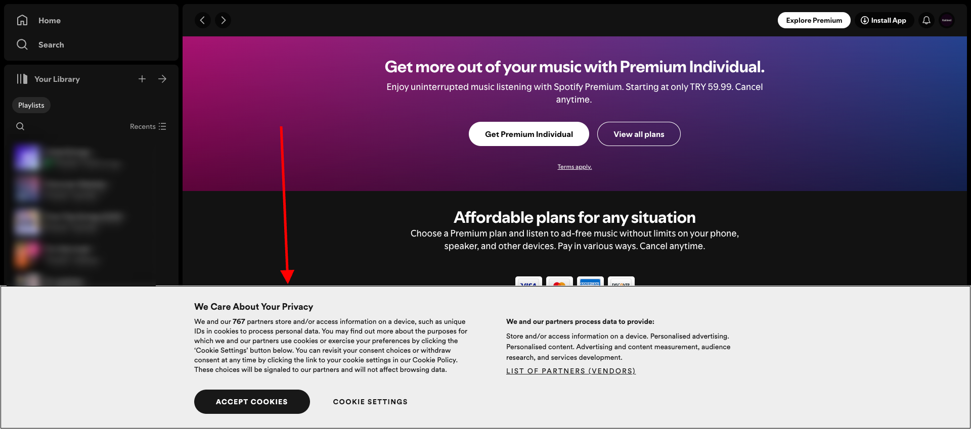Change library view with list layout icon
Screen dimensions: 971x429
click(x=162, y=126)
